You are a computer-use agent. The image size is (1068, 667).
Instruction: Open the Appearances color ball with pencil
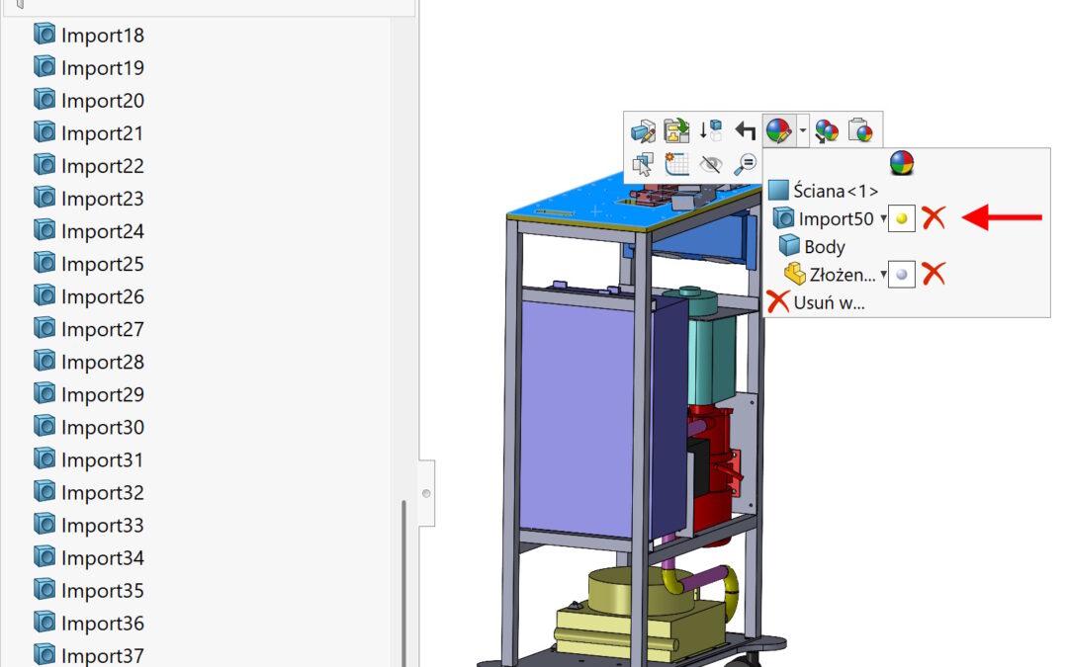778,130
